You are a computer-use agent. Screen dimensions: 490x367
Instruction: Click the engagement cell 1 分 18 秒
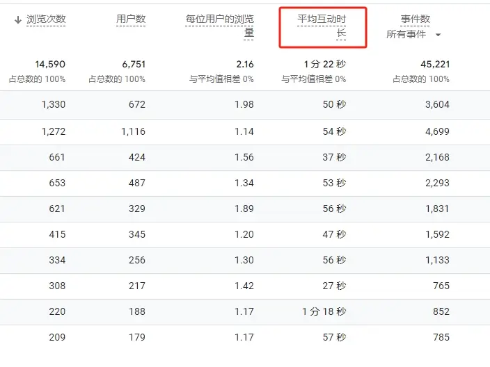(324, 312)
